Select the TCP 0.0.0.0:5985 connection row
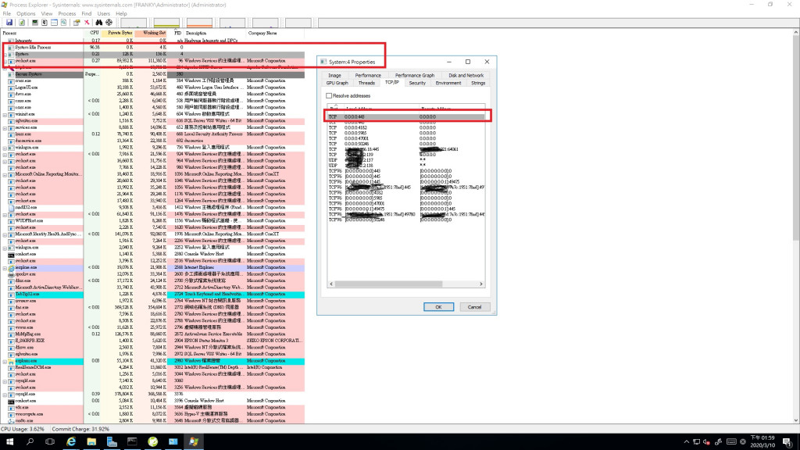The image size is (800, 450). point(406,133)
